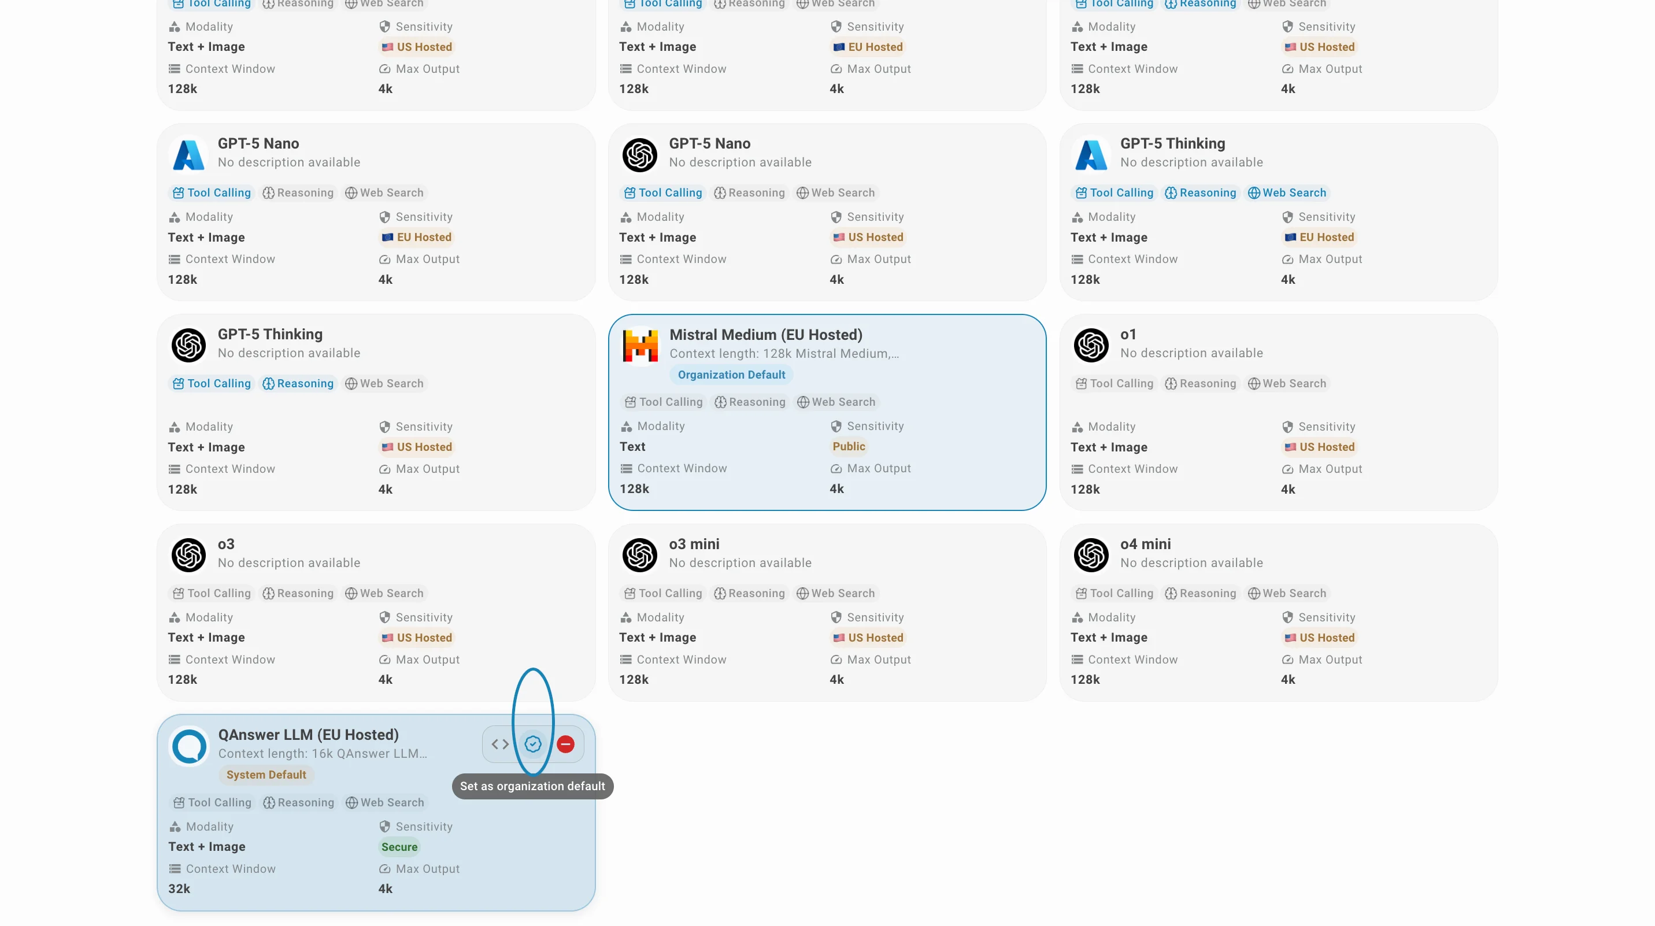Image resolution: width=1655 pixels, height=926 pixels.
Task: Click the US Hosted badge on the o1 card
Action: [1319, 447]
